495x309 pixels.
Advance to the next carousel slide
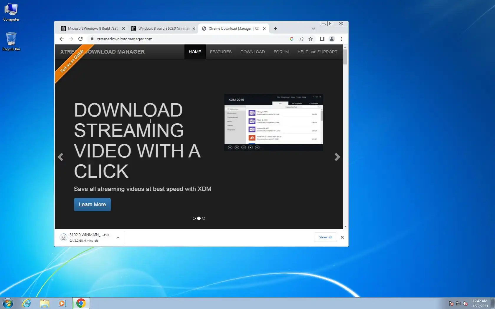(337, 157)
